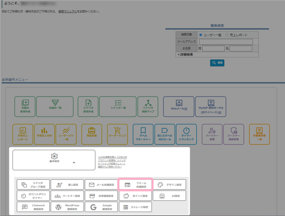The height and width of the screenshot is (216, 285).
Task: Open the シナリオグループ設定 tile
Action: pyautogui.click(x=33, y=184)
